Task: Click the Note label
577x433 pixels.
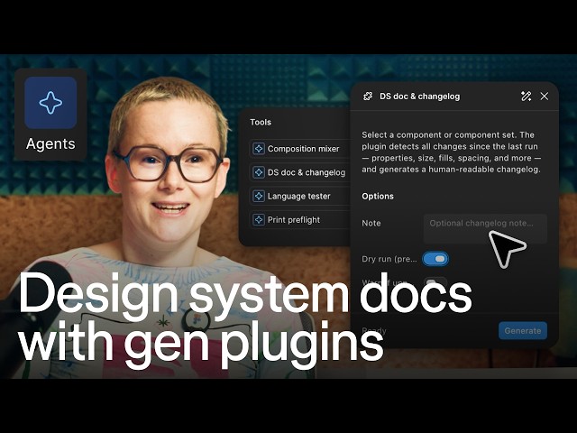Action: [x=371, y=223]
